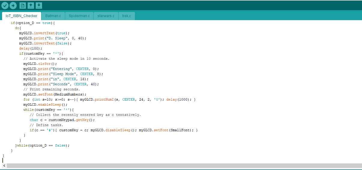Click the horizontal scrollbar left arrow
This screenshot has width=362, height=170.
4,165
